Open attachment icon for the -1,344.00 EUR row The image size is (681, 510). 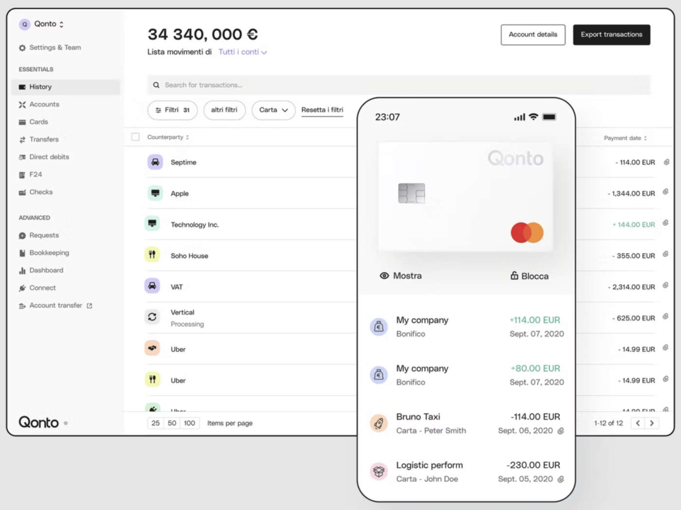(x=665, y=192)
